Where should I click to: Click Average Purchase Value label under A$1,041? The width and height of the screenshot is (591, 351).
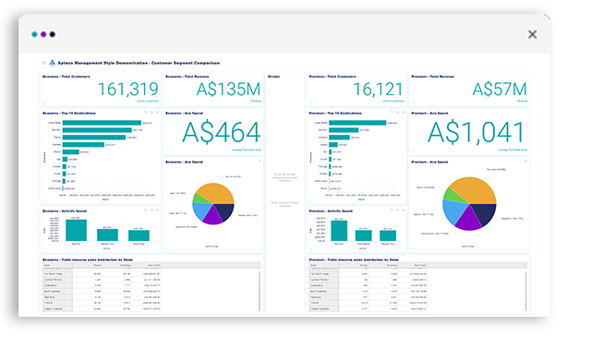click(x=513, y=150)
